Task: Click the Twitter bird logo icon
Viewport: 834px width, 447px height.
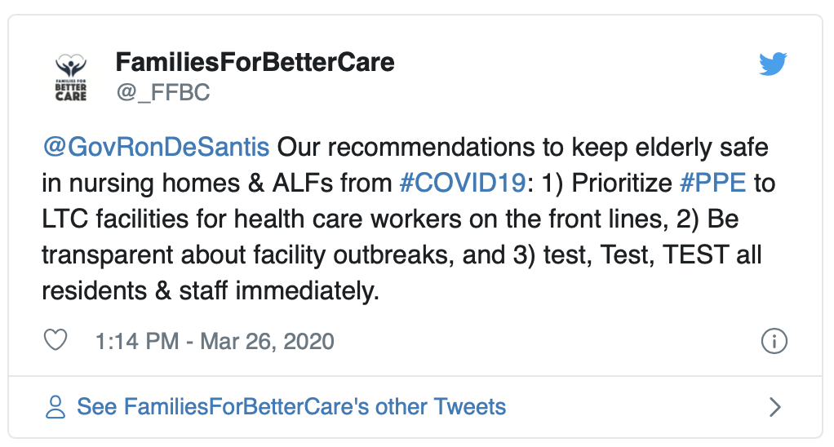Action: (773, 64)
